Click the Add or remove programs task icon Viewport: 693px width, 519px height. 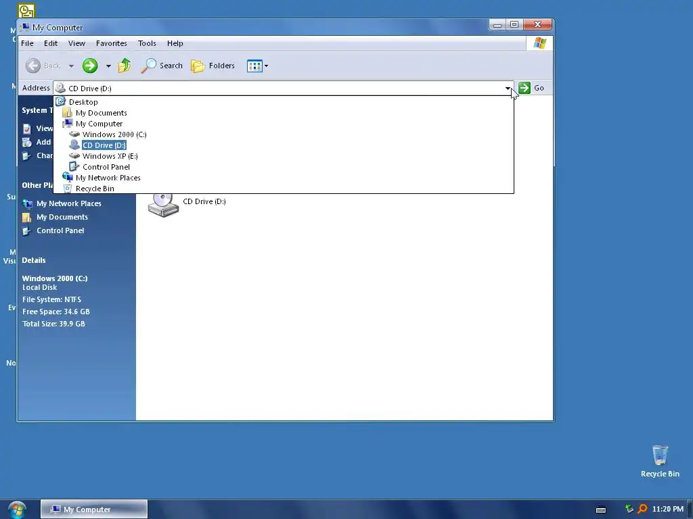click(x=27, y=142)
